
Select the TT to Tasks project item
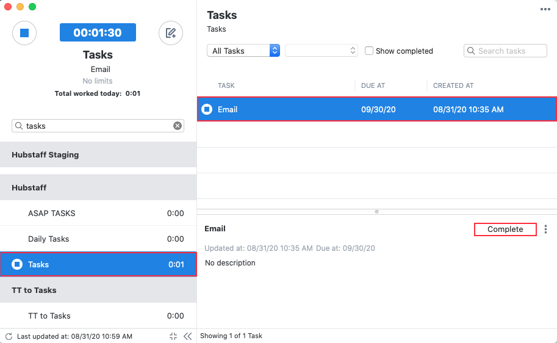click(98, 316)
